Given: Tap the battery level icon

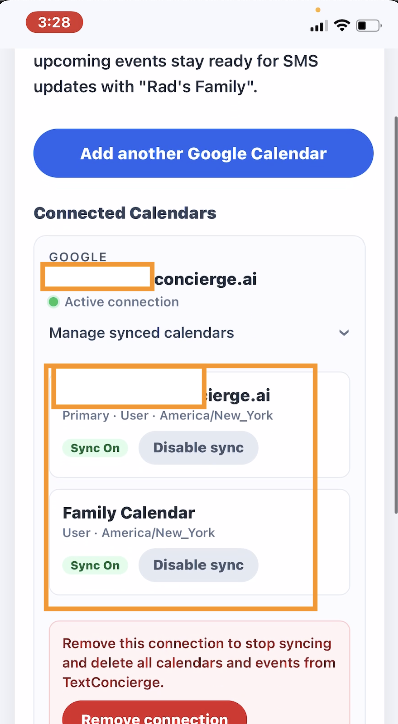Looking at the screenshot, I should pos(368,25).
